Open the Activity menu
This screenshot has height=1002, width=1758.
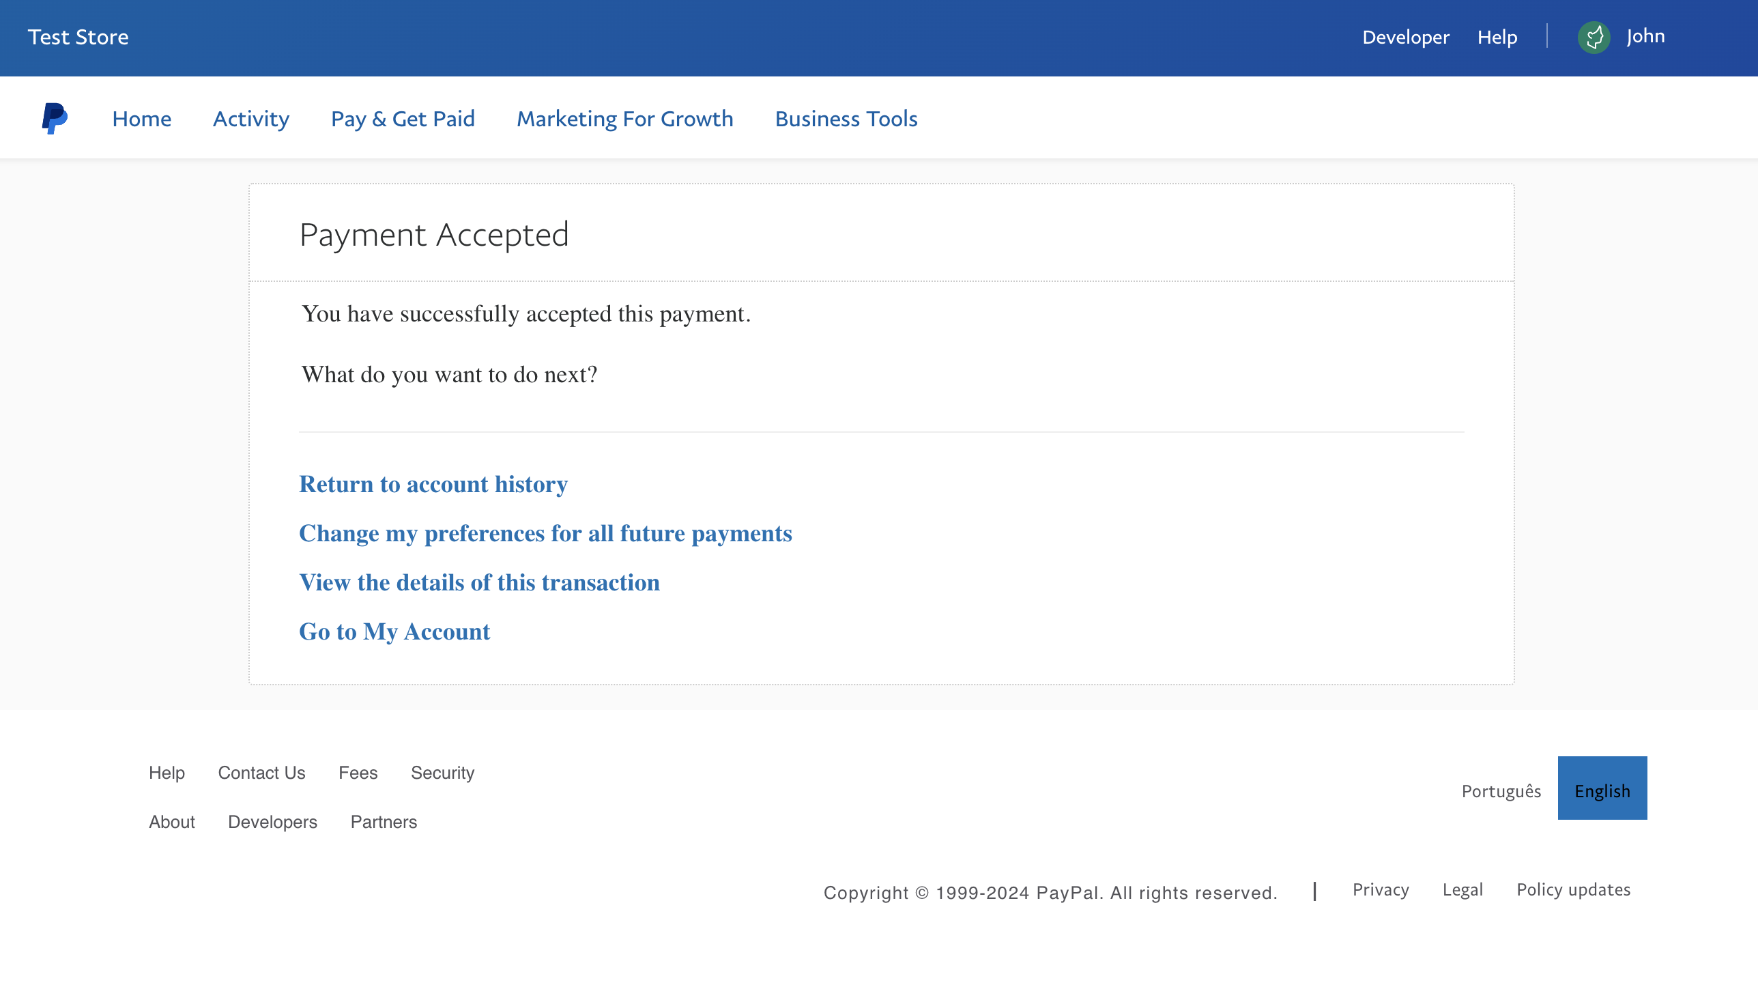251,118
